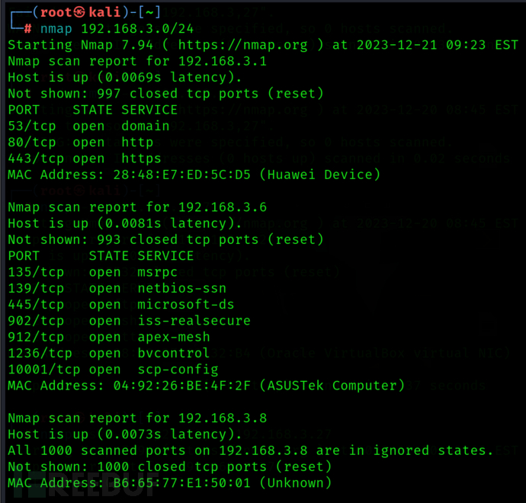The height and width of the screenshot is (503, 526).
Task: Click the scan report line for 192.168.3.8
Action: click(x=137, y=418)
